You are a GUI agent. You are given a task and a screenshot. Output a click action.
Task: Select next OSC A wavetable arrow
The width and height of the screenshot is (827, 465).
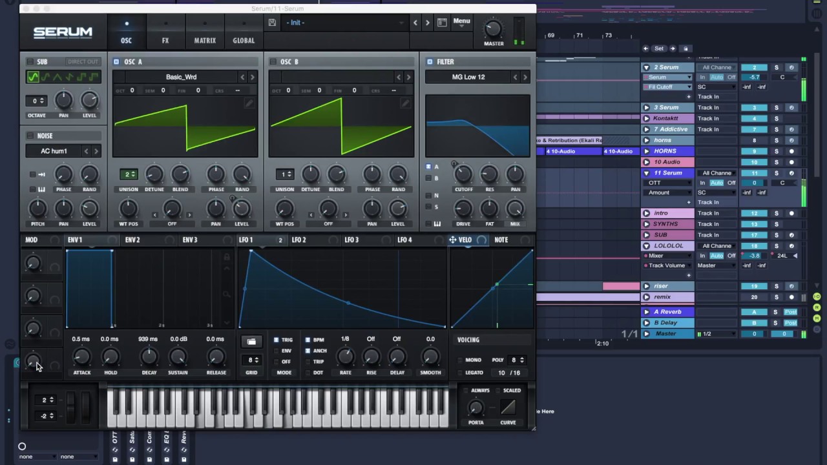(252, 77)
